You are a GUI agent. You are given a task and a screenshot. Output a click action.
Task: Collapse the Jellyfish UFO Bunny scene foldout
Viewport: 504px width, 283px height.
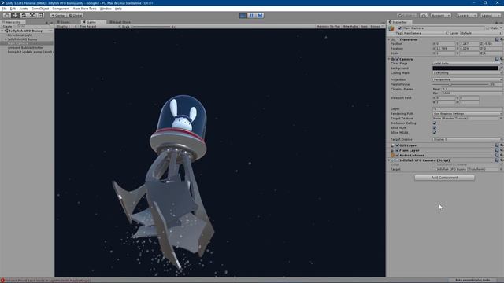pos(2,31)
